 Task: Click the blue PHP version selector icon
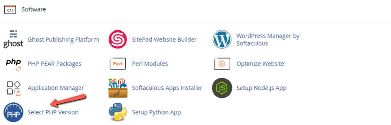(13, 113)
